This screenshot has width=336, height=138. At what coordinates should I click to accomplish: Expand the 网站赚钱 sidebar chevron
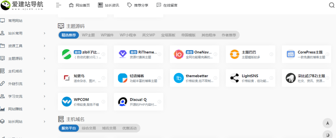44,109
